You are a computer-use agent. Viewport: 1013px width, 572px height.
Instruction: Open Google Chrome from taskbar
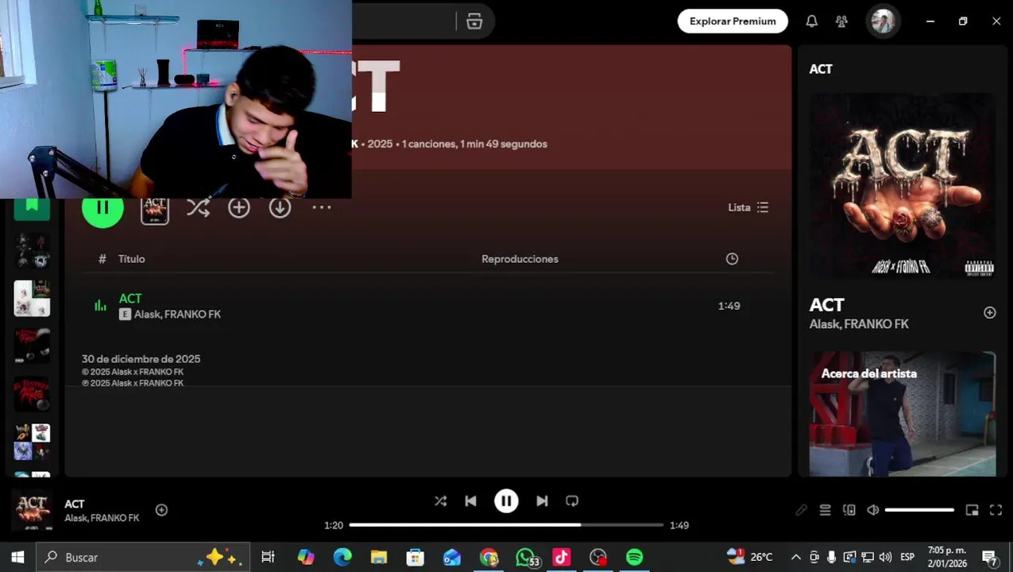point(489,558)
